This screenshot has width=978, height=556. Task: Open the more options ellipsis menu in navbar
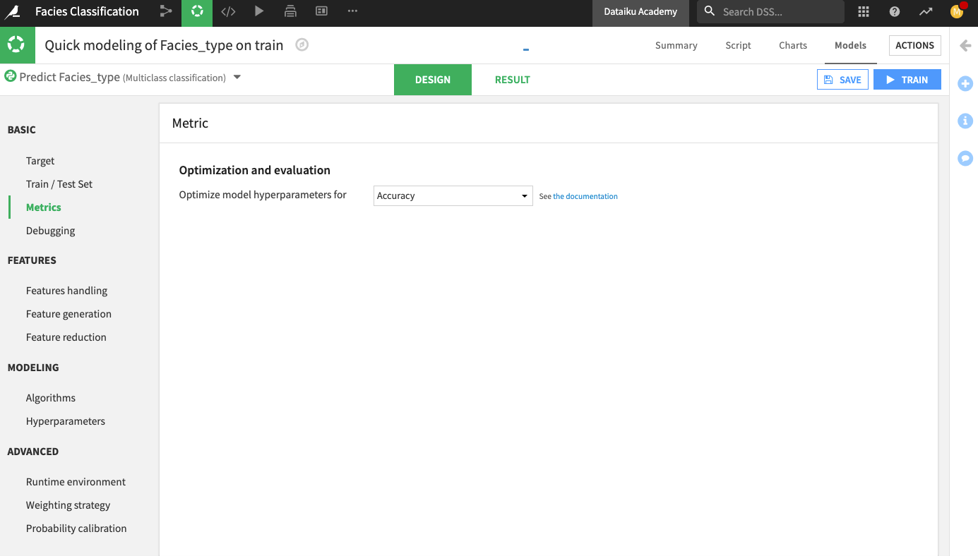tap(352, 11)
